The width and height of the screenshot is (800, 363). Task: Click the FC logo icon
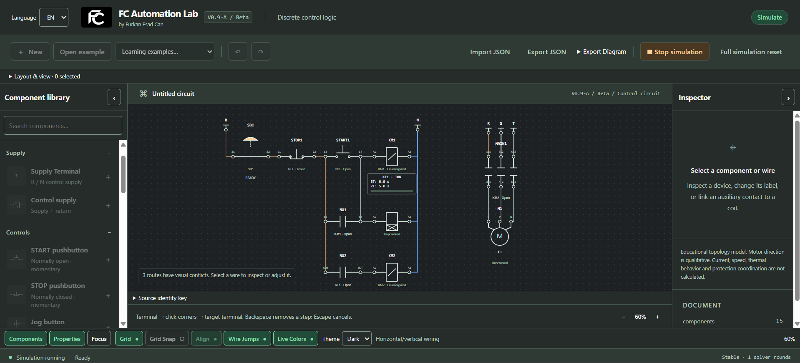96,17
